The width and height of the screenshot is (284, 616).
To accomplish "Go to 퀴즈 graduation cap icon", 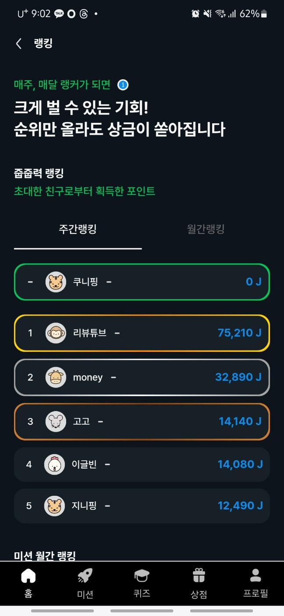I will coord(142,575).
